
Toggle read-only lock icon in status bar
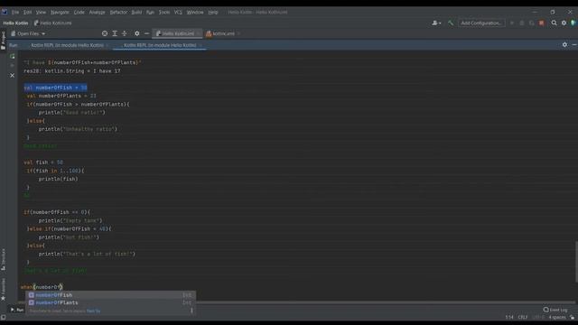[x=572, y=317]
